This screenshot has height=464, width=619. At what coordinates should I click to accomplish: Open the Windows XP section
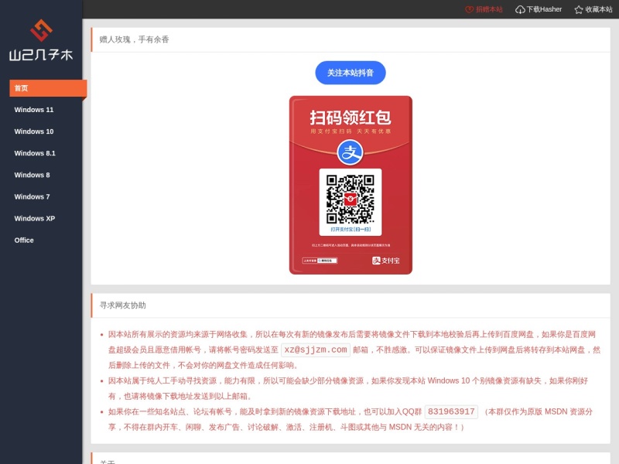point(35,218)
